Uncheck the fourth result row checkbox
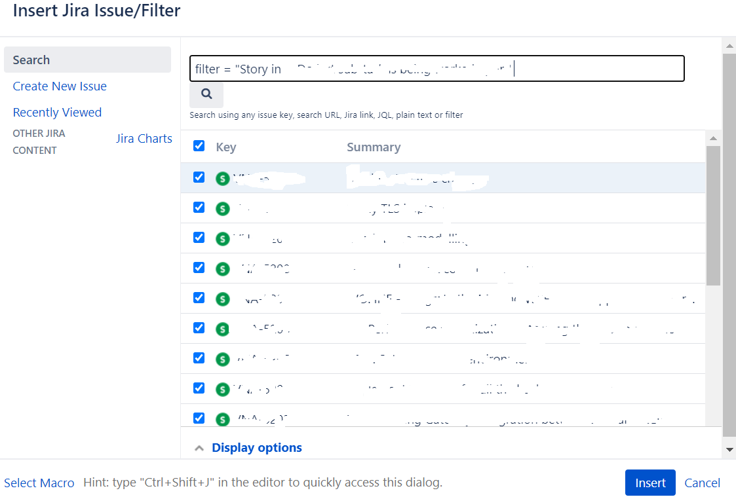This screenshot has width=736, height=497. [199, 267]
